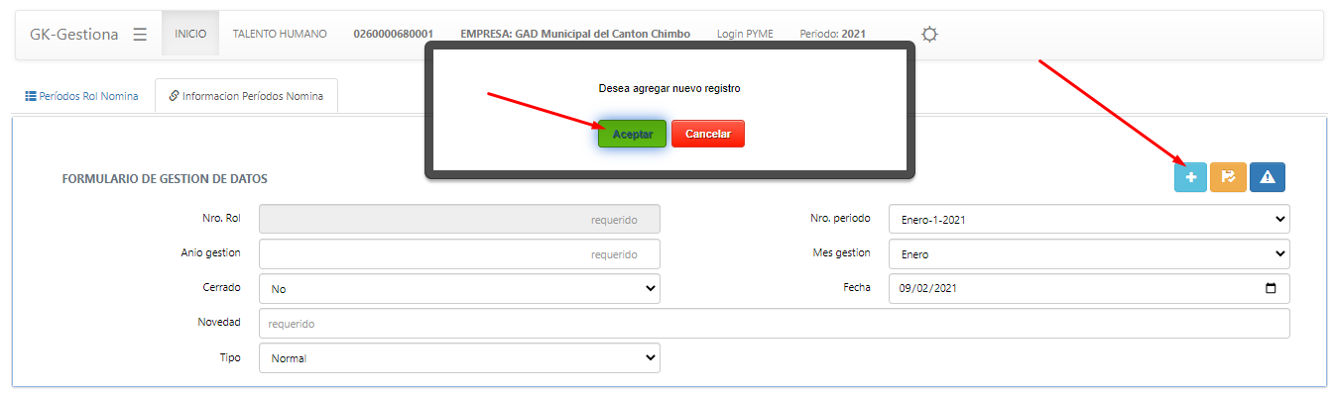Open the Tipo dropdown
This screenshot has width=1333, height=394.
459,358
